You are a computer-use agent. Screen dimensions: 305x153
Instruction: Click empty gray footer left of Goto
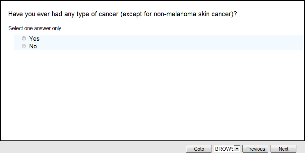[93, 147]
